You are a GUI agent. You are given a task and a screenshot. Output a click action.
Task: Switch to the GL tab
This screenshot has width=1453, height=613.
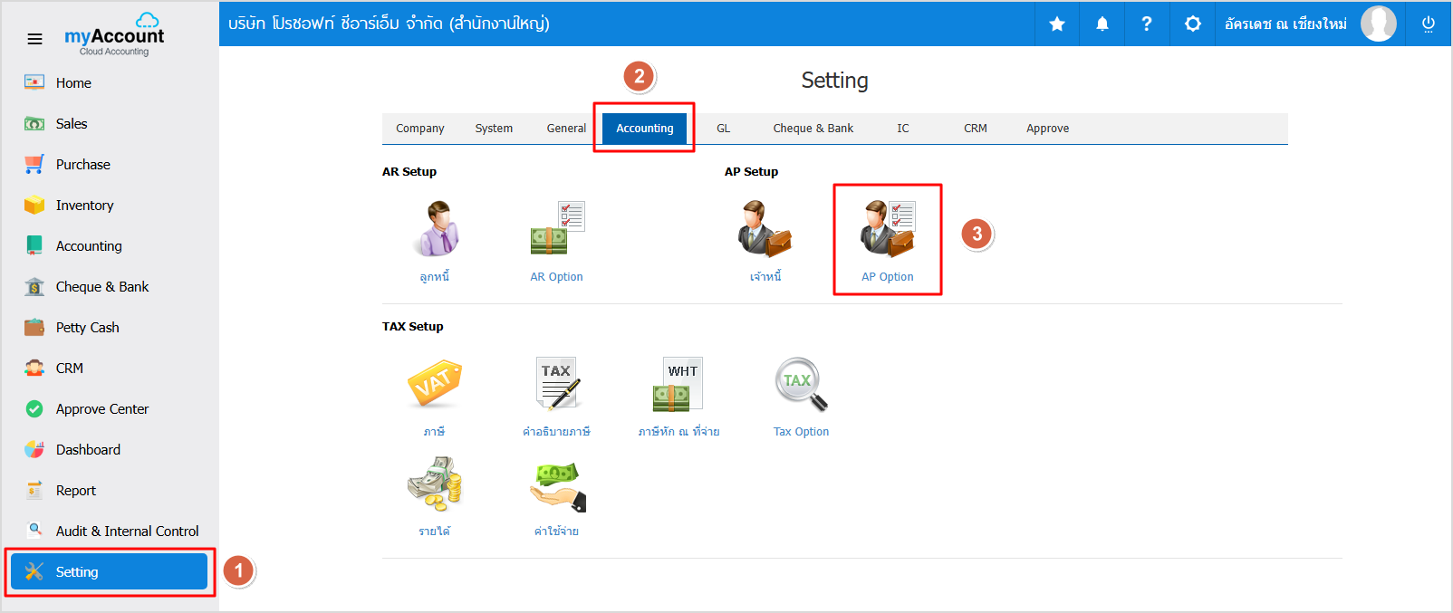coord(723,129)
